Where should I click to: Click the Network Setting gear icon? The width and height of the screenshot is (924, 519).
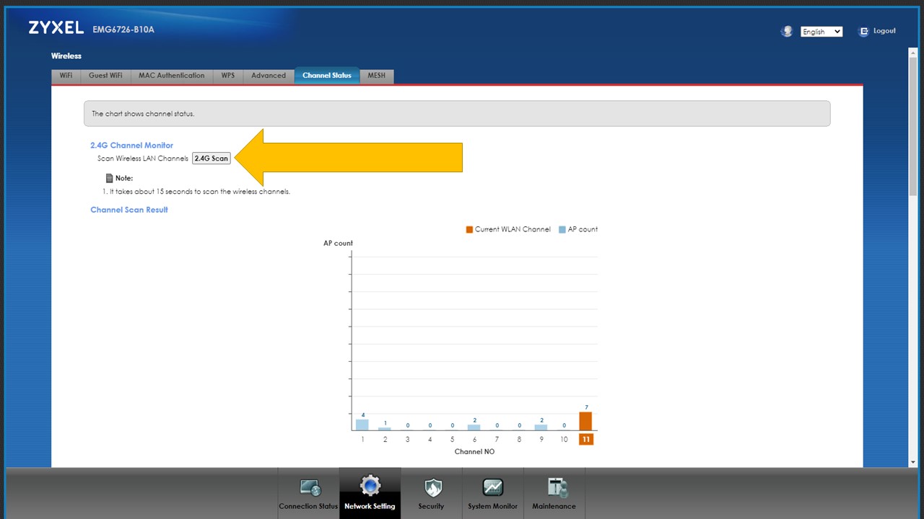click(x=370, y=487)
